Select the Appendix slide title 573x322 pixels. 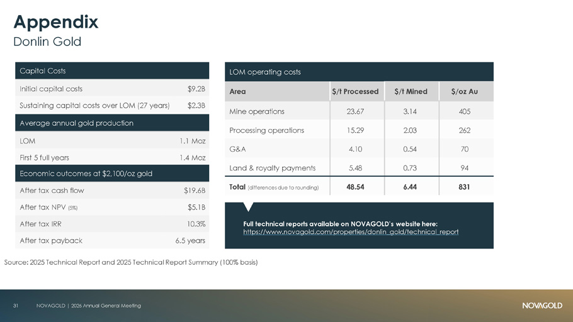click(56, 22)
